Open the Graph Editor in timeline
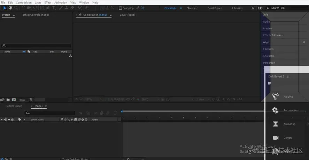Viewport: 309px width, 160px height. pyautogui.click(x=115, y=113)
